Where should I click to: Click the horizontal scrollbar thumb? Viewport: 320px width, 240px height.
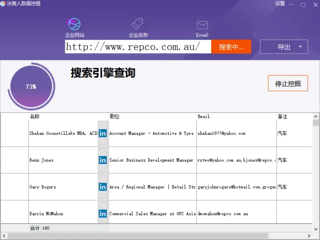pos(138,236)
